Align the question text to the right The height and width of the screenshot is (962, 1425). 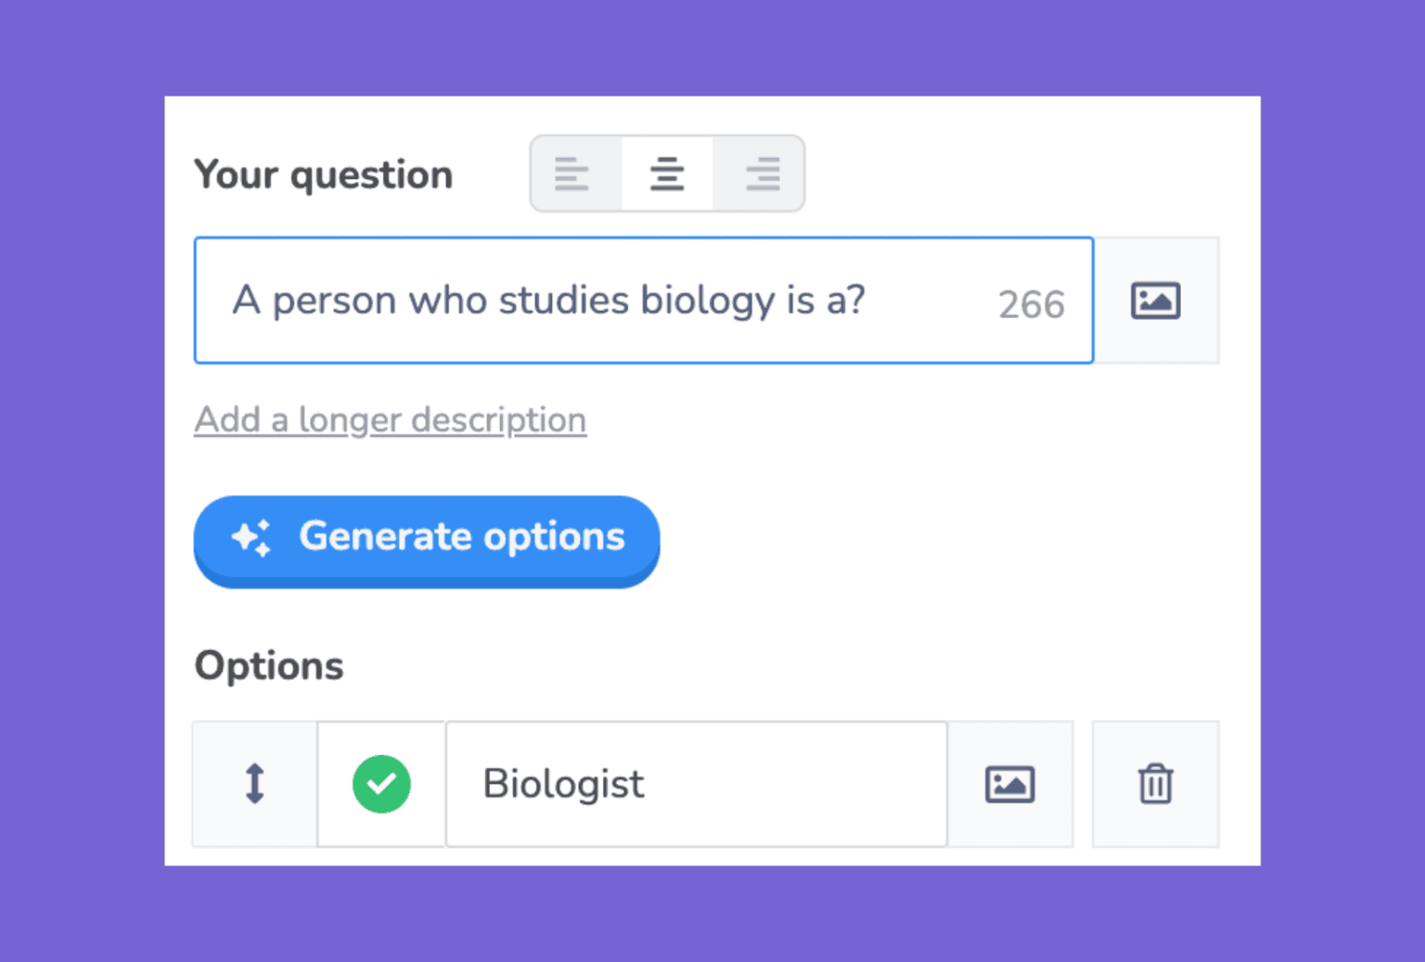[762, 174]
